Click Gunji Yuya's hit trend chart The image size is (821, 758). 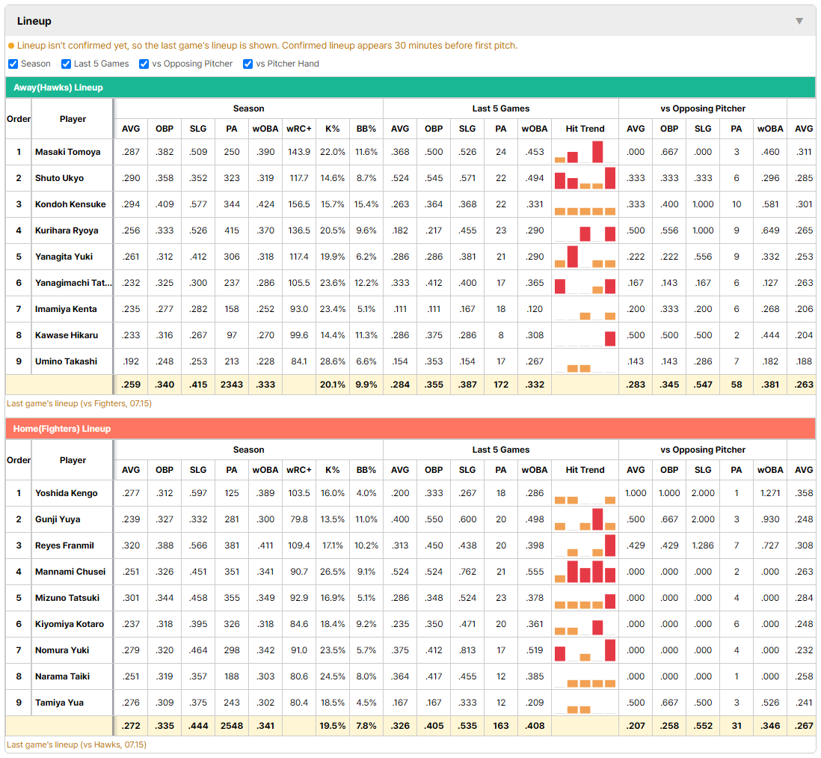pyautogui.click(x=585, y=519)
